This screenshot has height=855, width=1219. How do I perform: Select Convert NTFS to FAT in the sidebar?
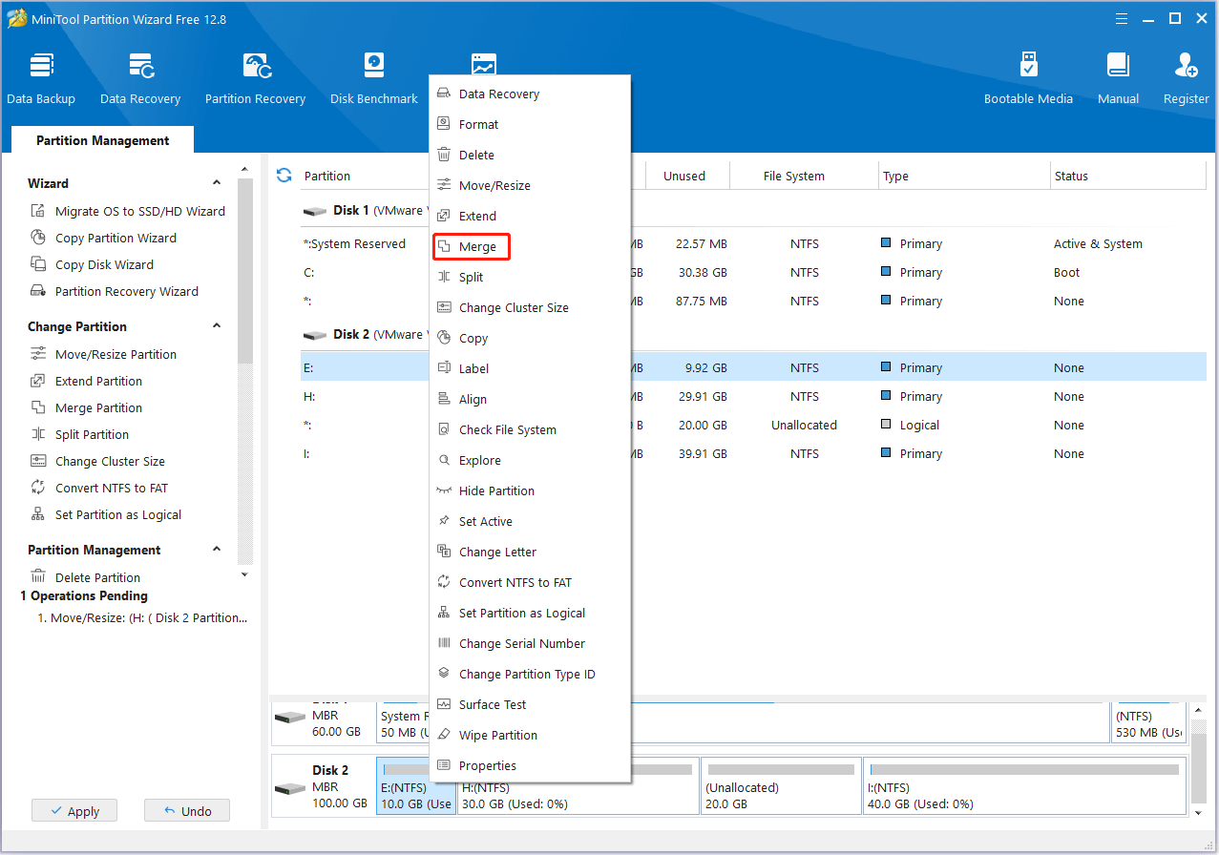tap(100, 488)
